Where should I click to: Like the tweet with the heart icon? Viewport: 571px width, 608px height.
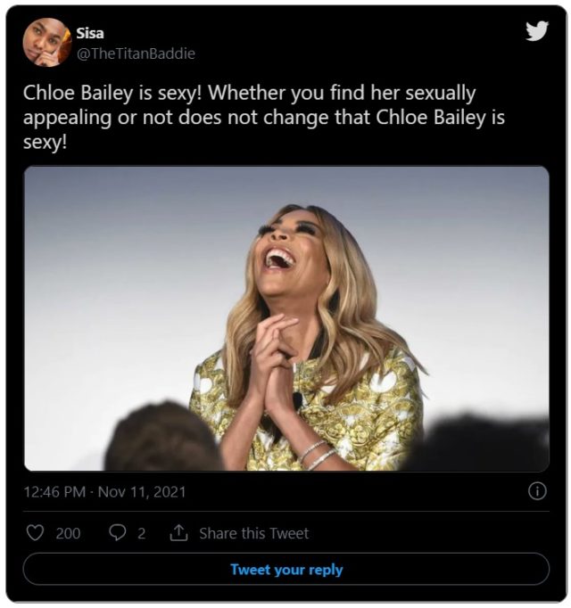(36, 533)
